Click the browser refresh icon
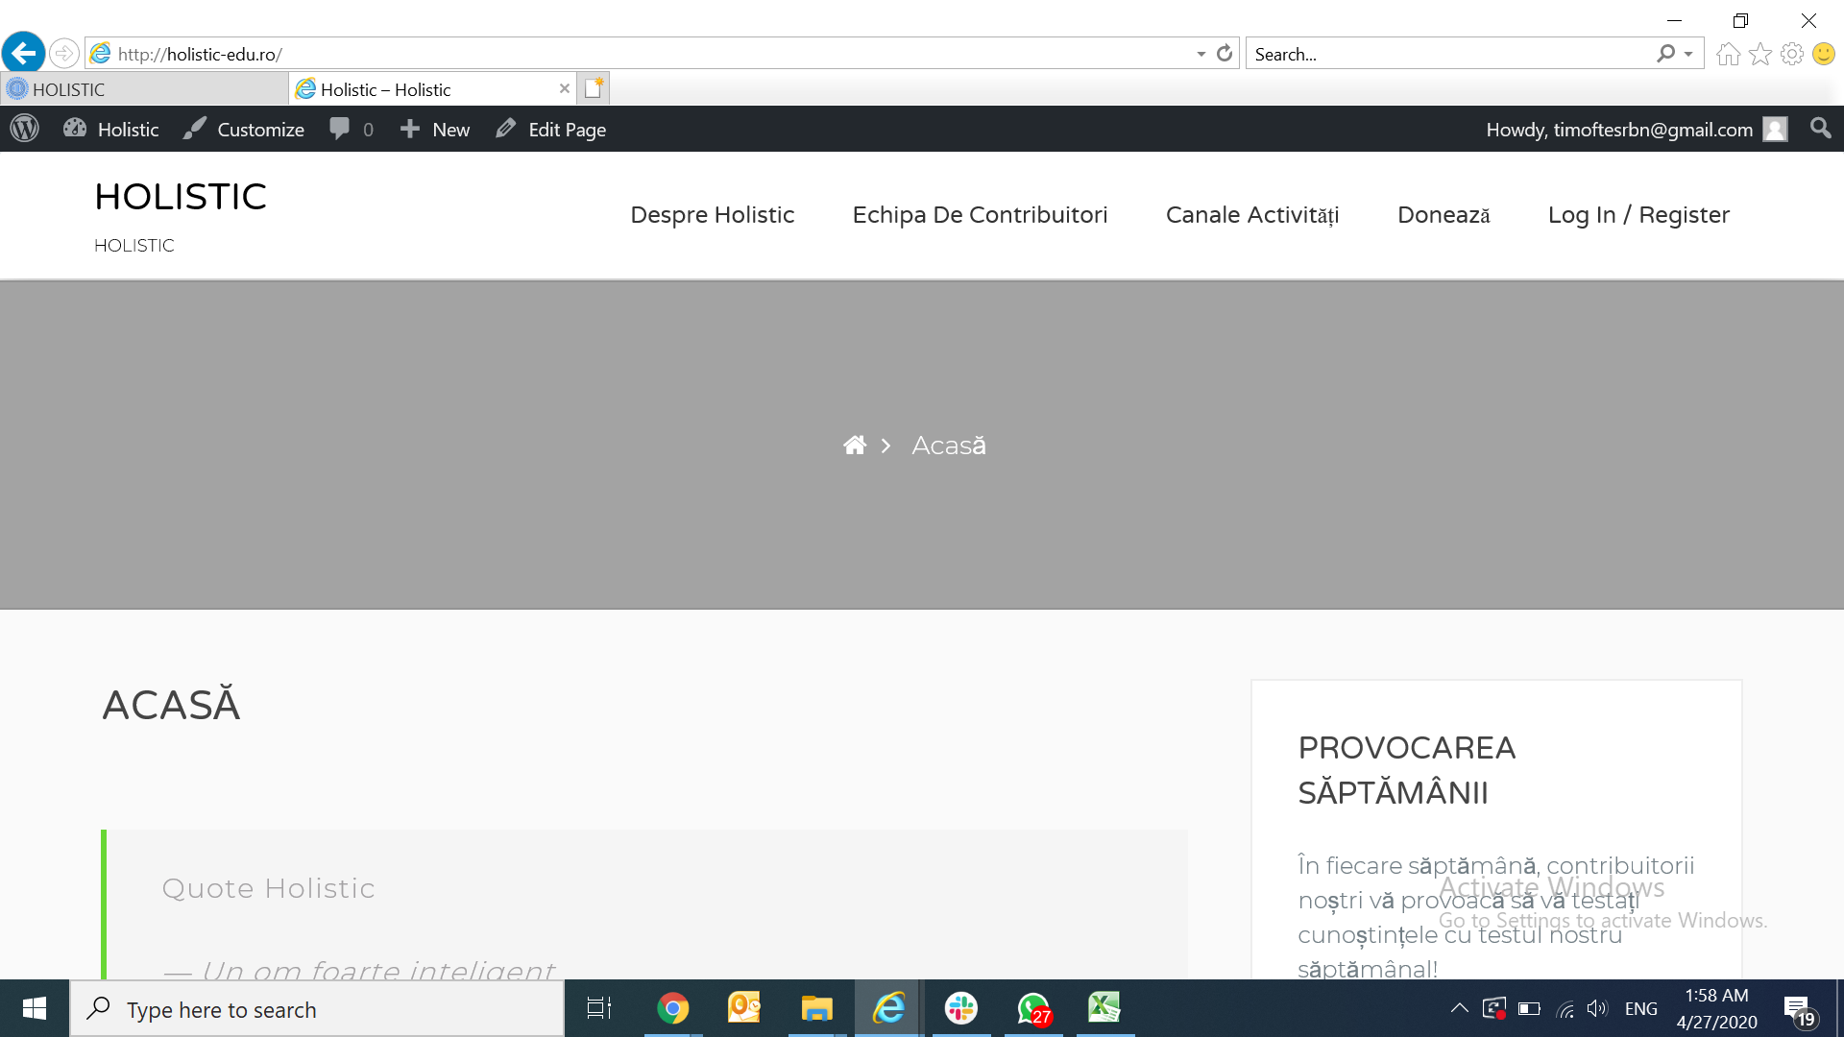Image resolution: width=1844 pixels, height=1037 pixels. pos(1225,54)
